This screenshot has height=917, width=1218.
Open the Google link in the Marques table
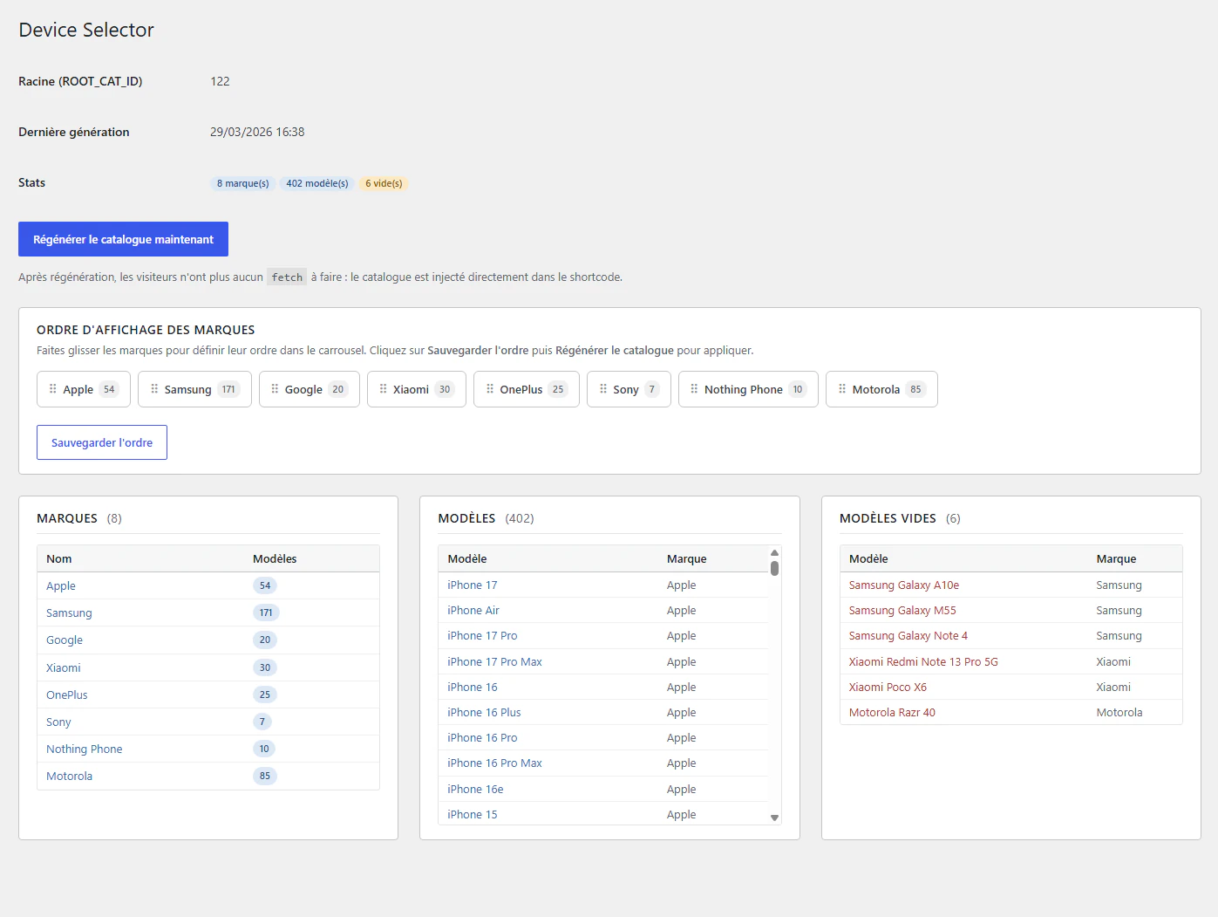click(x=65, y=640)
